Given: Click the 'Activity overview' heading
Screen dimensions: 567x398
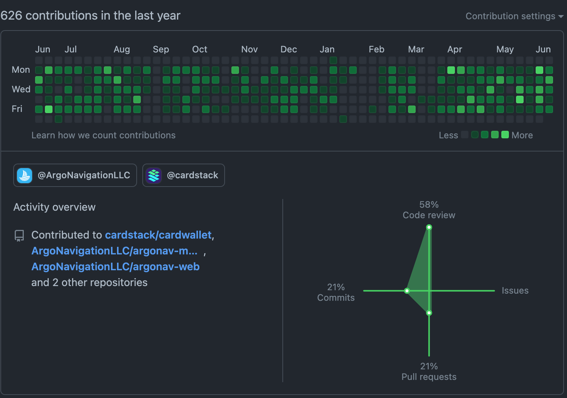Looking at the screenshot, I should (54, 207).
